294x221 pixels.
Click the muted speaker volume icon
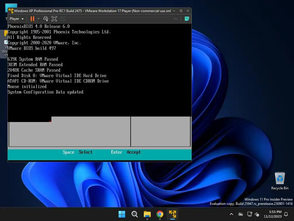[x=257, y=214]
